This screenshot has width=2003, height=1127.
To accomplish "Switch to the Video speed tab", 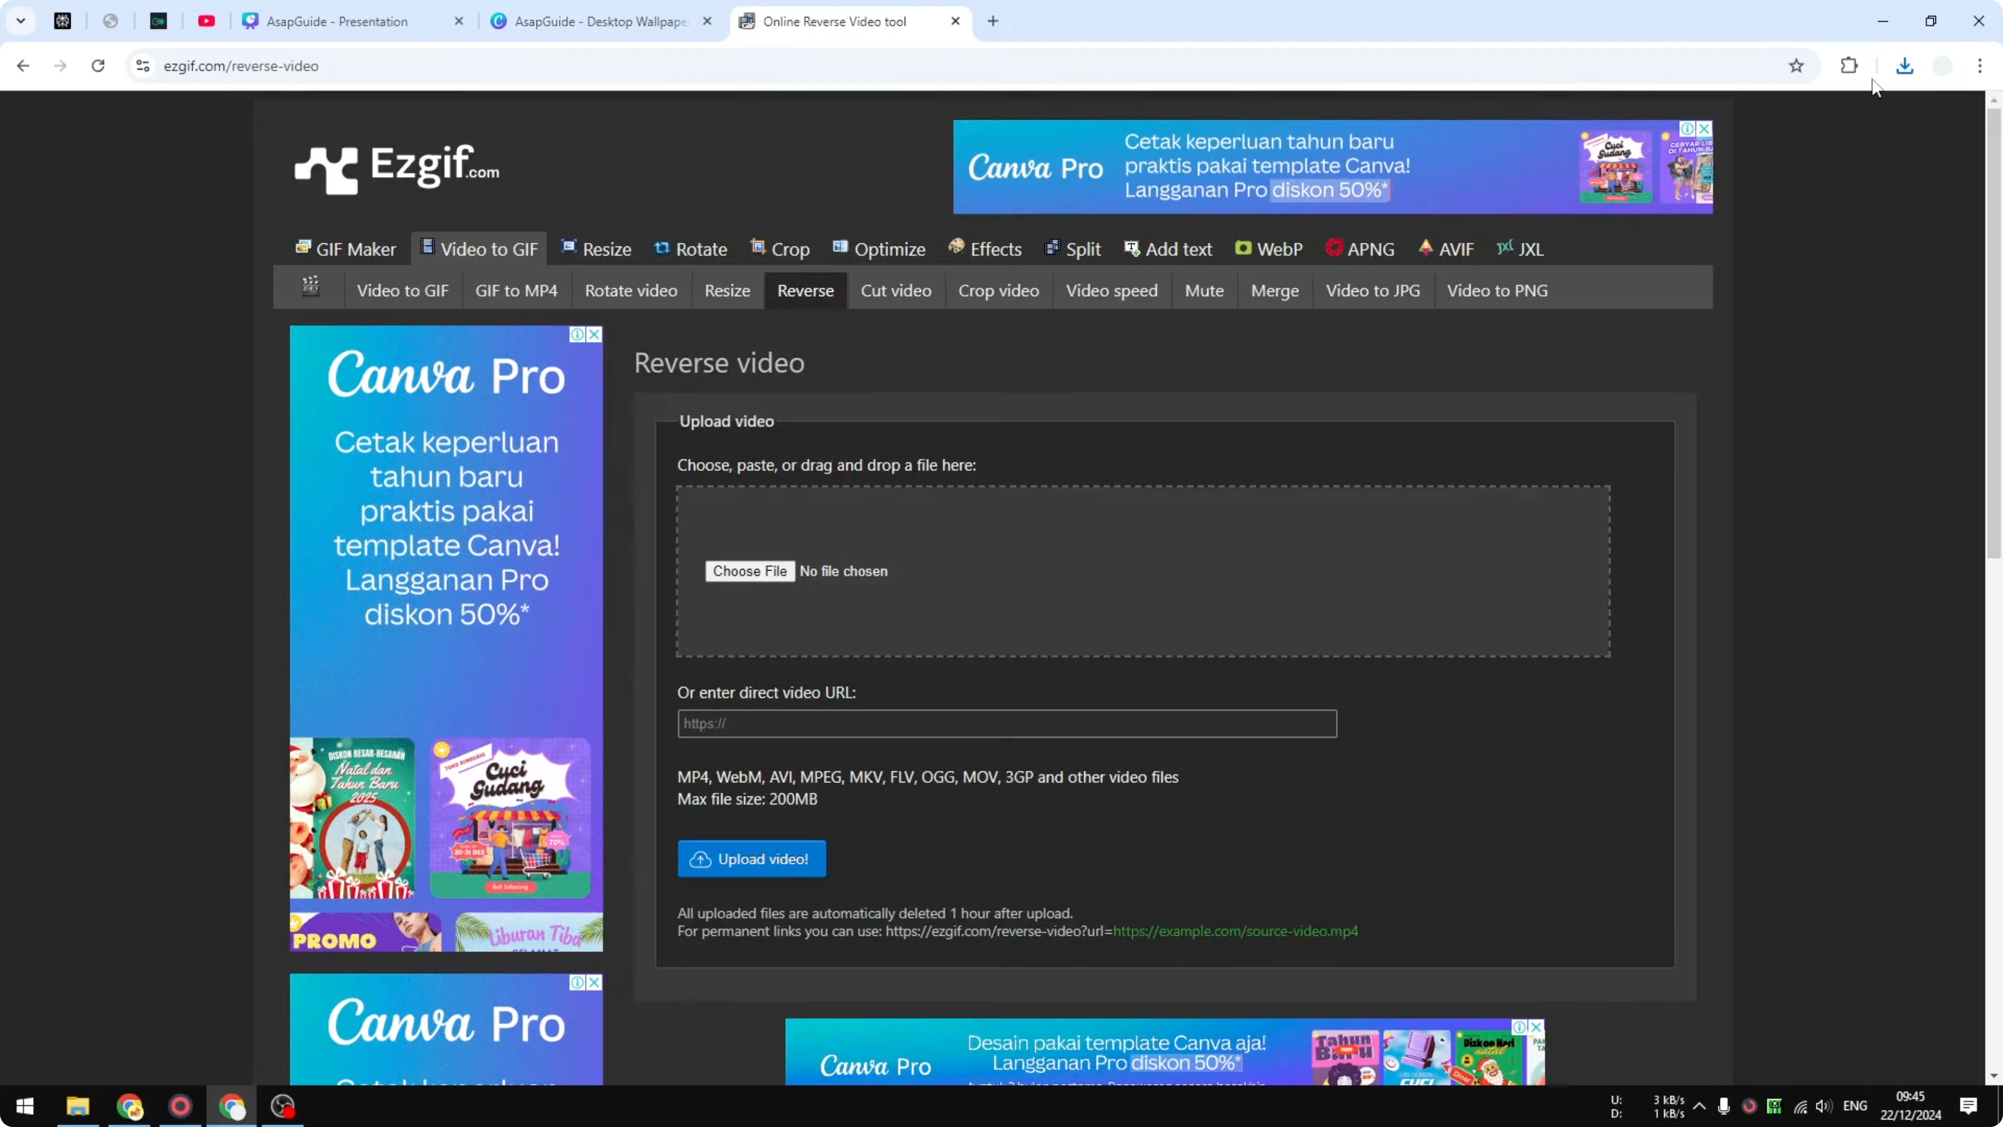I will point(1111,290).
